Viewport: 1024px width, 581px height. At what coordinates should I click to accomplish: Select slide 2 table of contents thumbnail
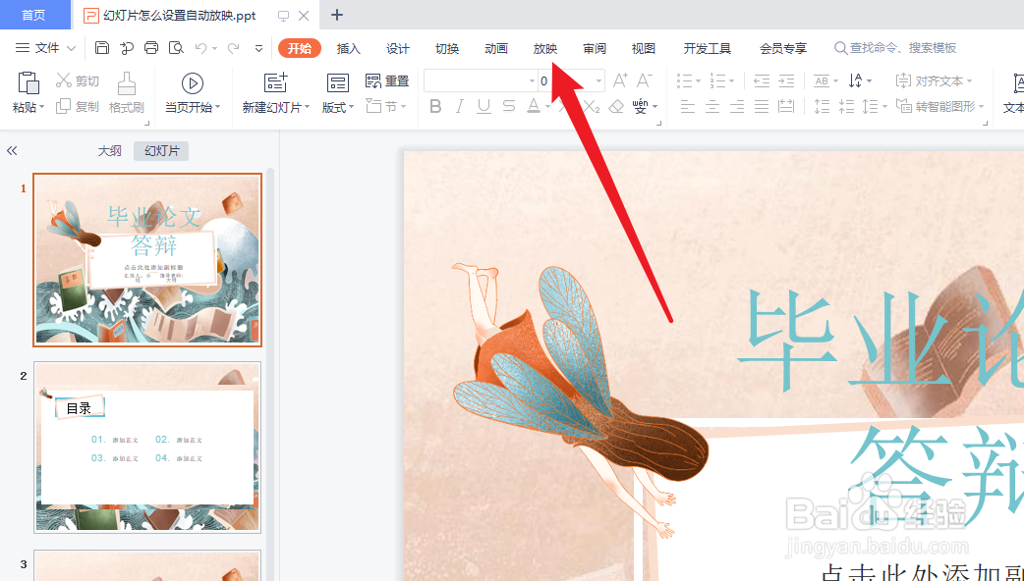[x=147, y=448]
